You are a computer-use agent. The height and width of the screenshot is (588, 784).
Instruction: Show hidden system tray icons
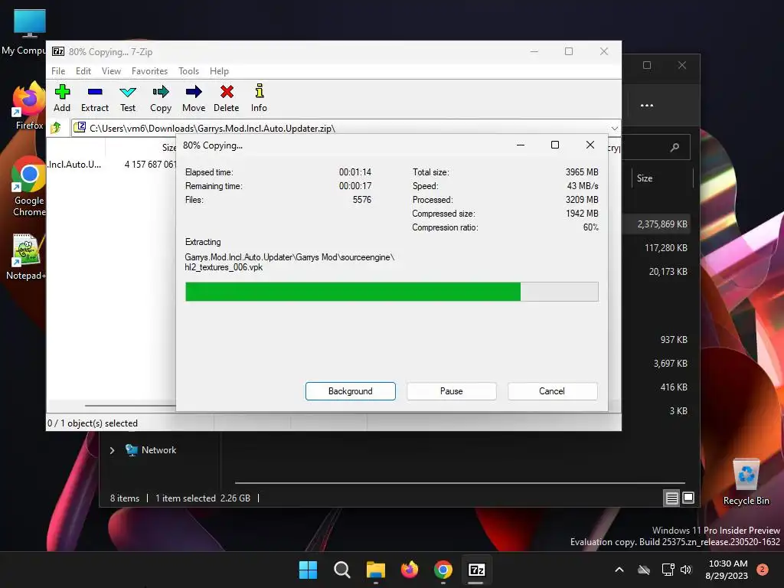(619, 570)
